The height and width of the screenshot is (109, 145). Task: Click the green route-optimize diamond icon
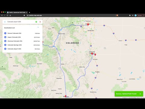click(36, 22)
